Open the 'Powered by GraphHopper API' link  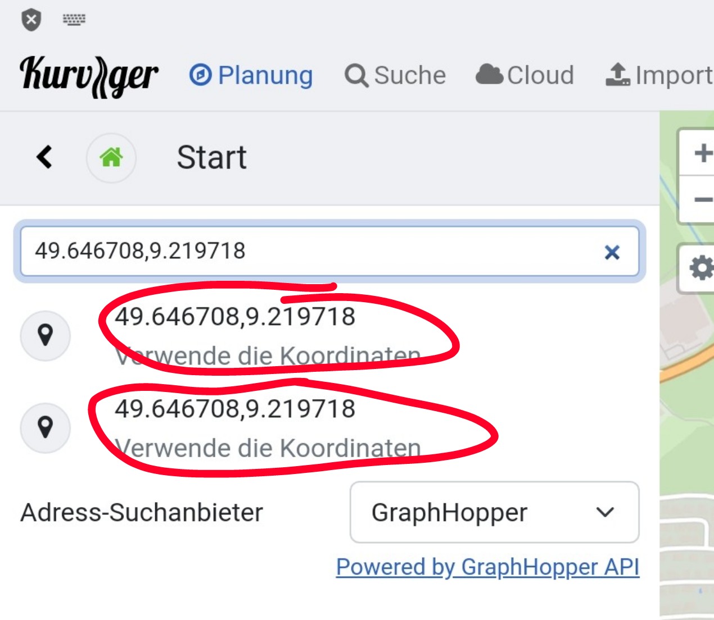click(487, 567)
